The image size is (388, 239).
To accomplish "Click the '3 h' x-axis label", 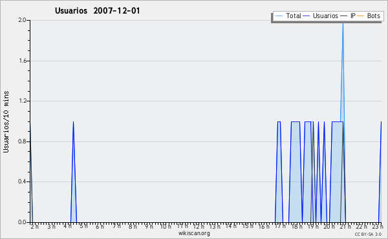I will tap(51, 226).
